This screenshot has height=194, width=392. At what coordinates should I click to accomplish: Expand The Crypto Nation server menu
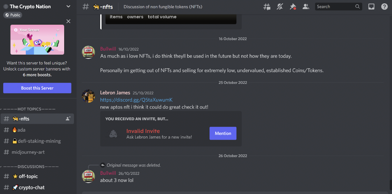pyautogui.click(x=68, y=7)
